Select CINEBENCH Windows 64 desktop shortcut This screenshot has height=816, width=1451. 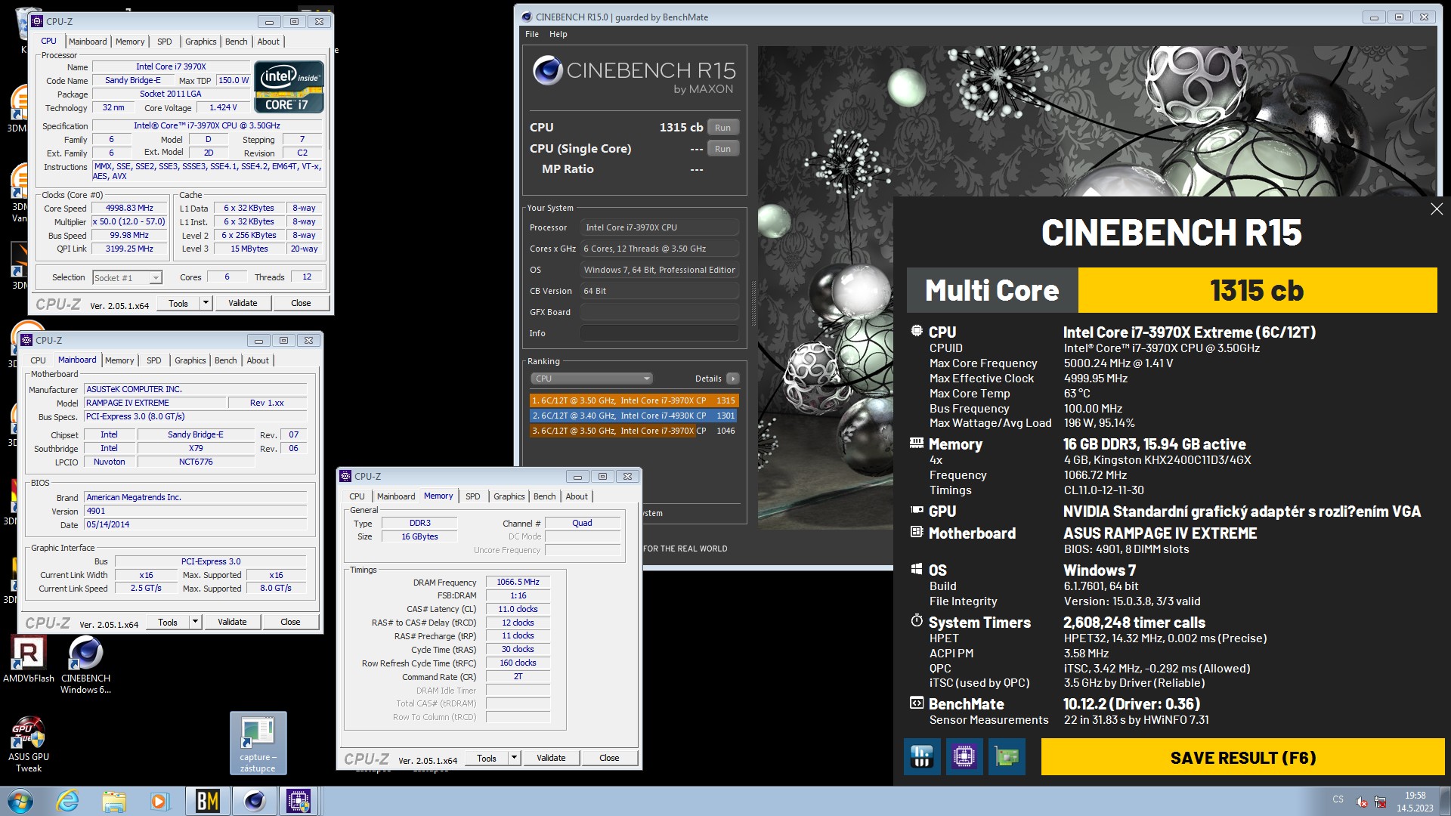click(x=85, y=665)
